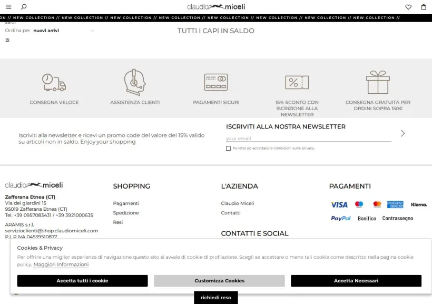Click the Claudio Miceli header logo
The width and height of the screenshot is (432, 304).
tap(216, 7)
